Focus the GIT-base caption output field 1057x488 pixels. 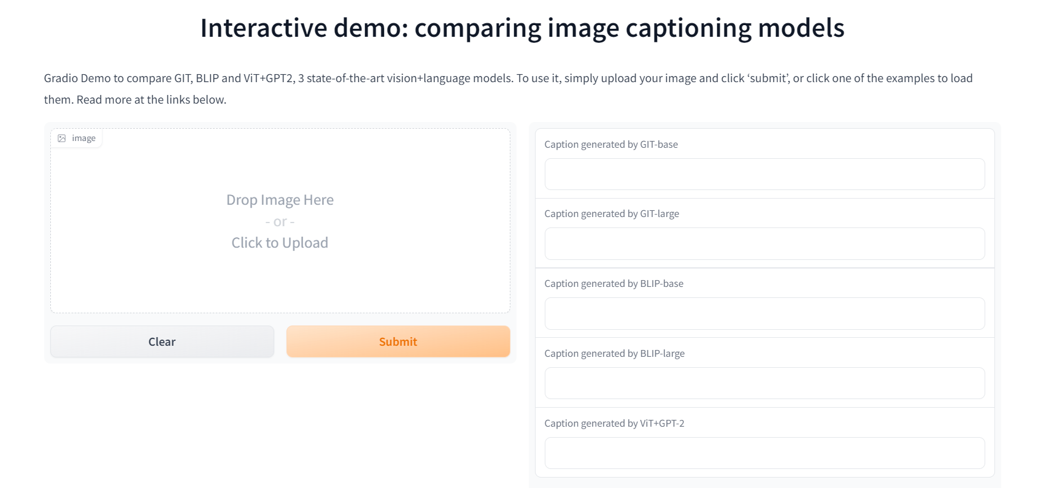click(764, 175)
